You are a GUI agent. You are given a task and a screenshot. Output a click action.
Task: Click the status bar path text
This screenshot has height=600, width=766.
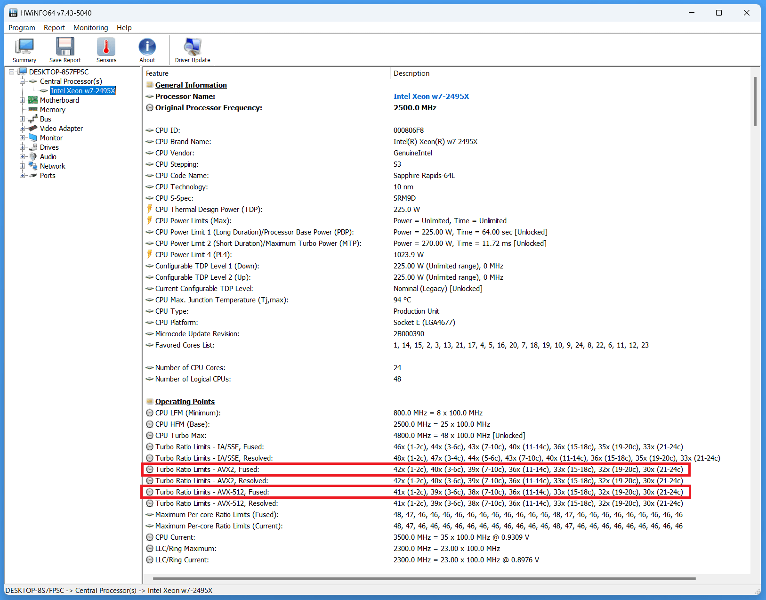pyautogui.click(x=109, y=590)
